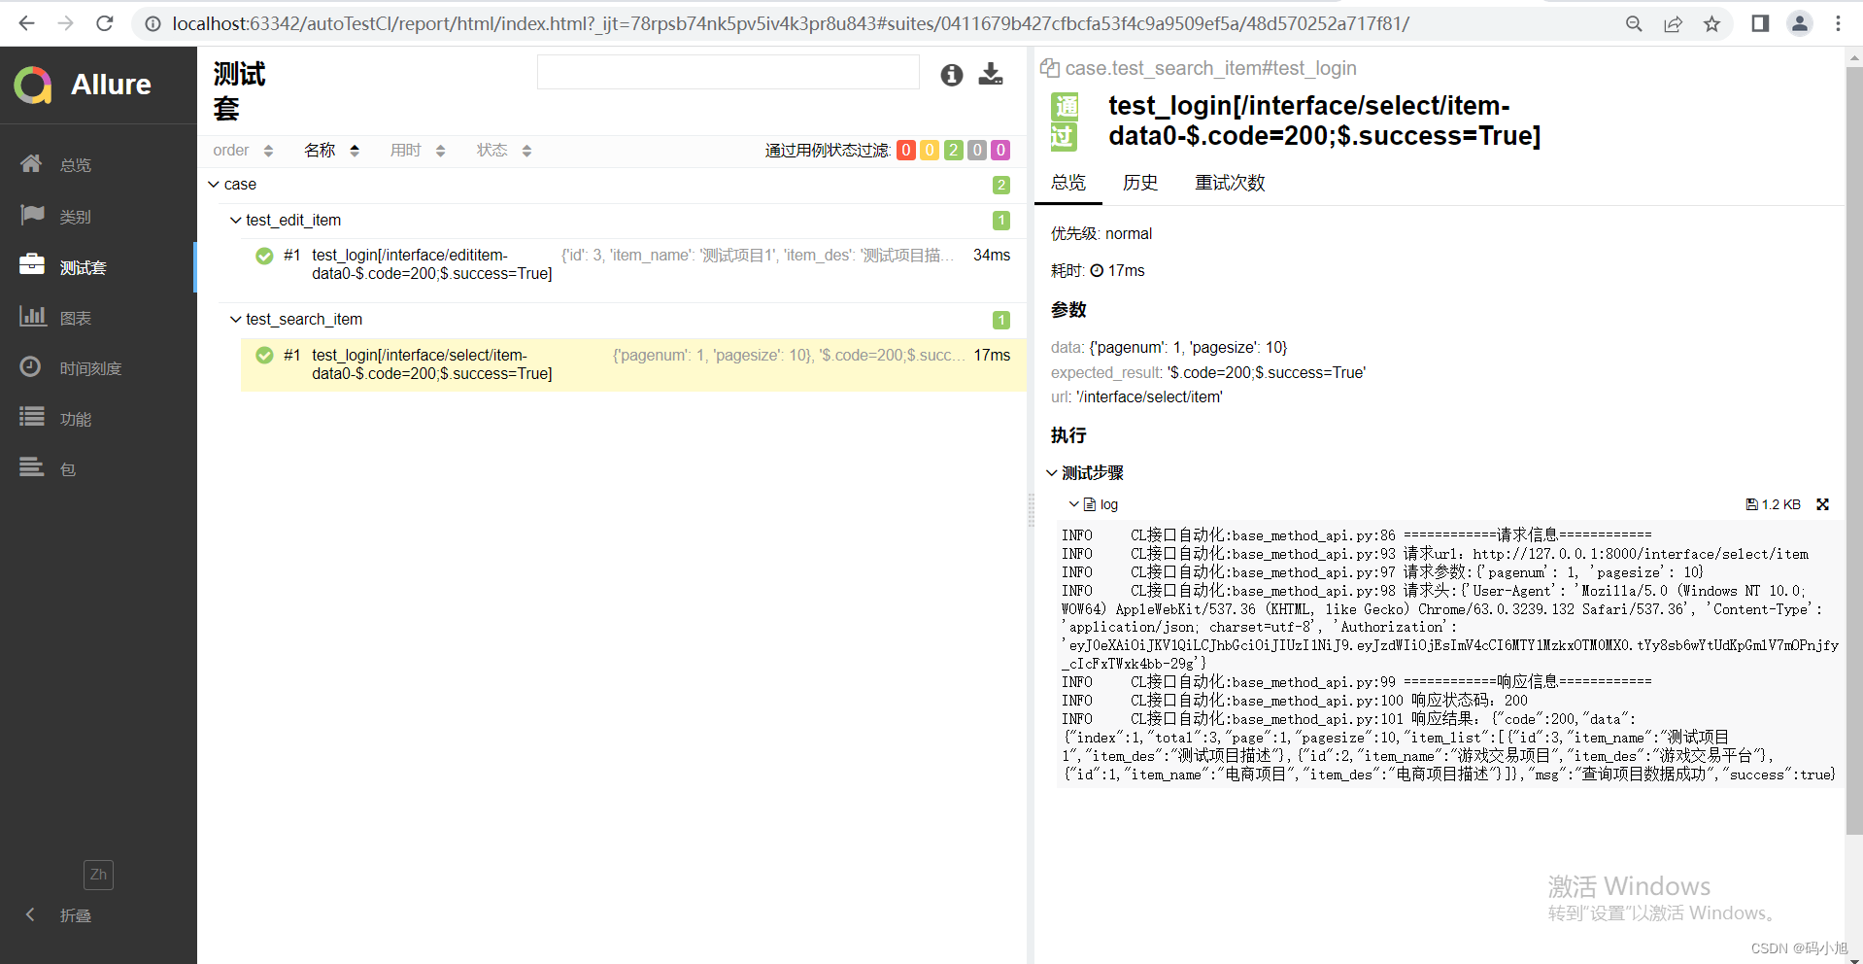View site information icon in address bar
The image size is (1863, 964).
152,23
